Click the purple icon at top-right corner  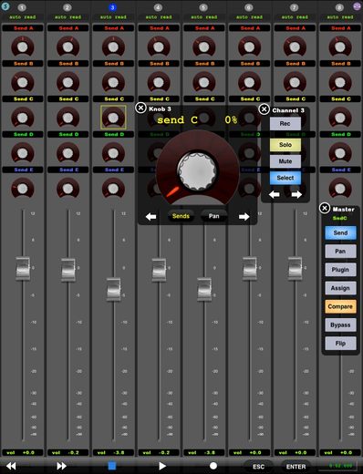(358, 6)
